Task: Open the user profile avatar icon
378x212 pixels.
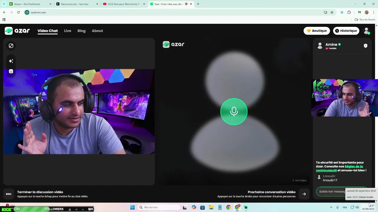Action: (366, 31)
